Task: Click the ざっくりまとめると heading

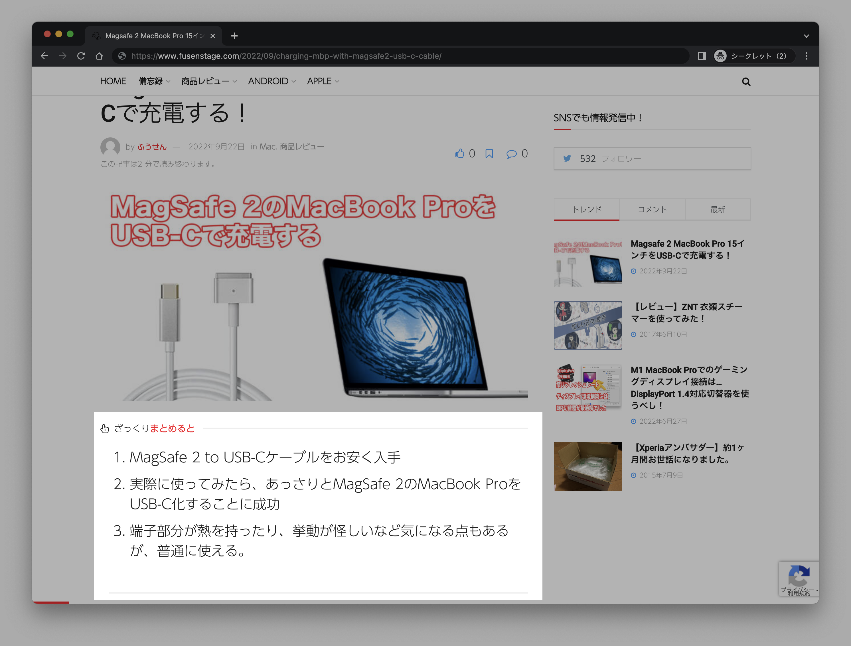Action: [154, 428]
